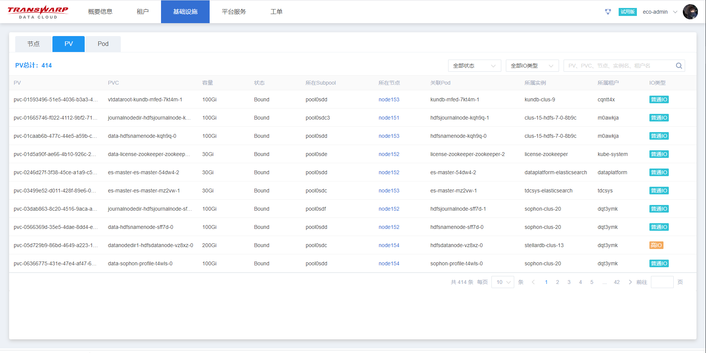Click the pagination ellipsis for more pages
Viewport: 706px width, 353px height.
pos(605,282)
